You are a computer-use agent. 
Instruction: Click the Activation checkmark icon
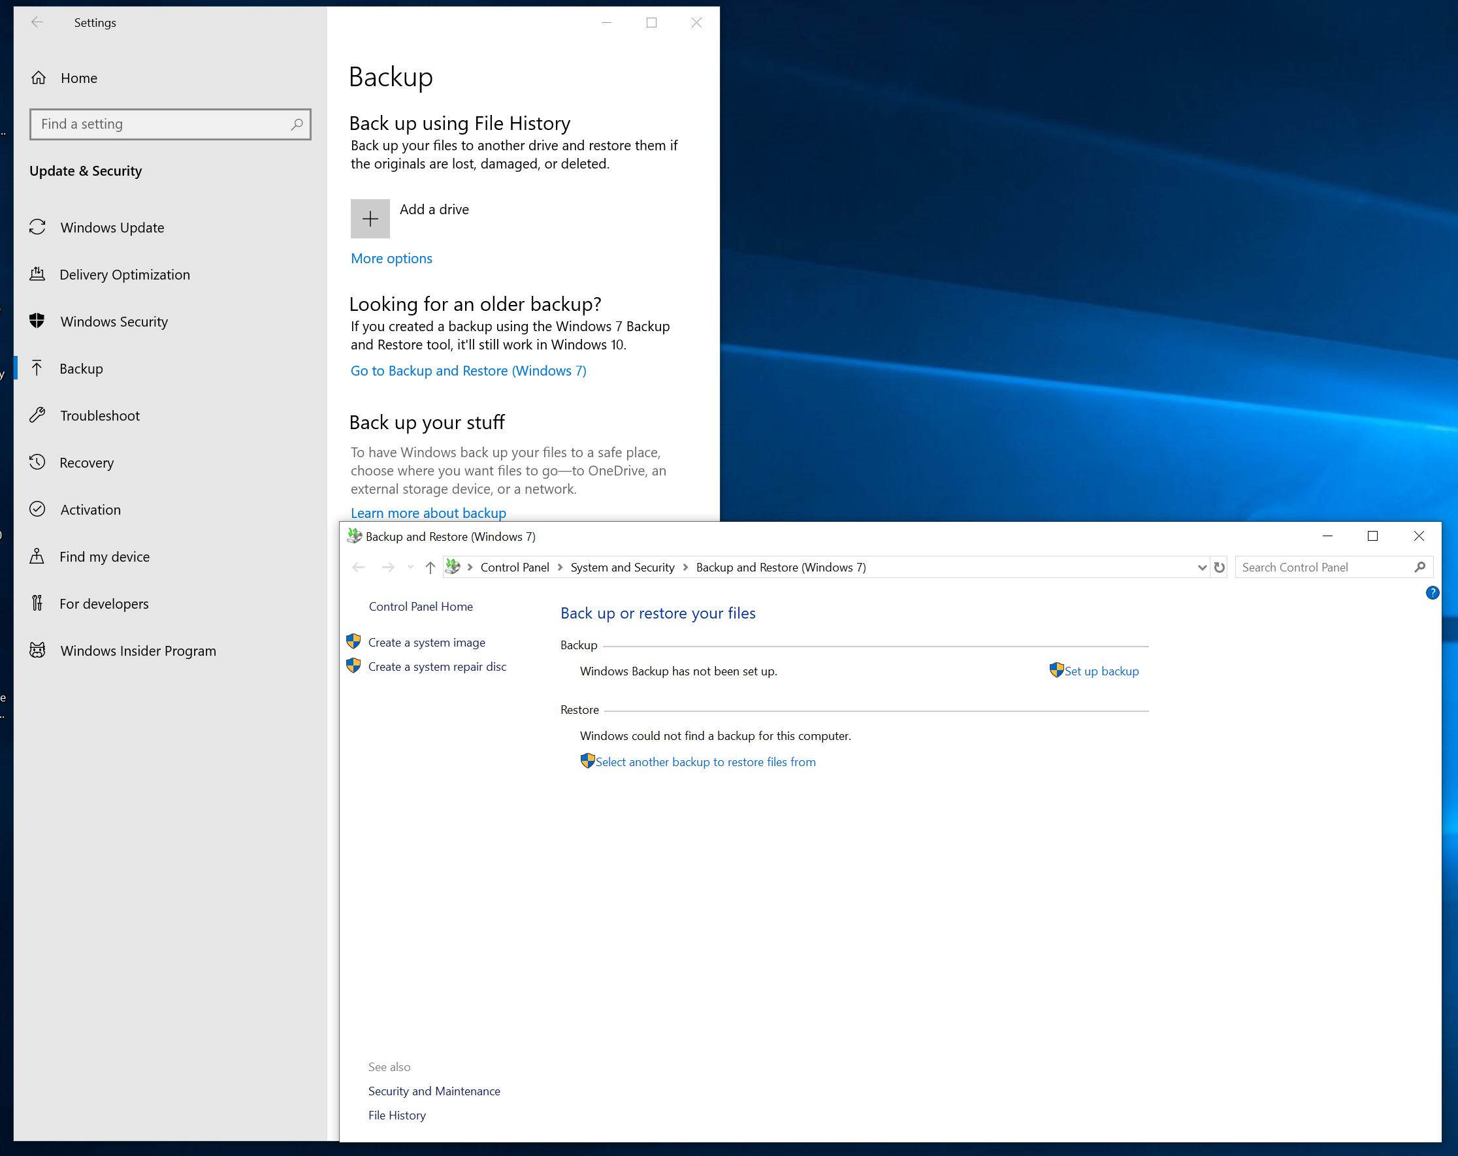pyautogui.click(x=38, y=509)
